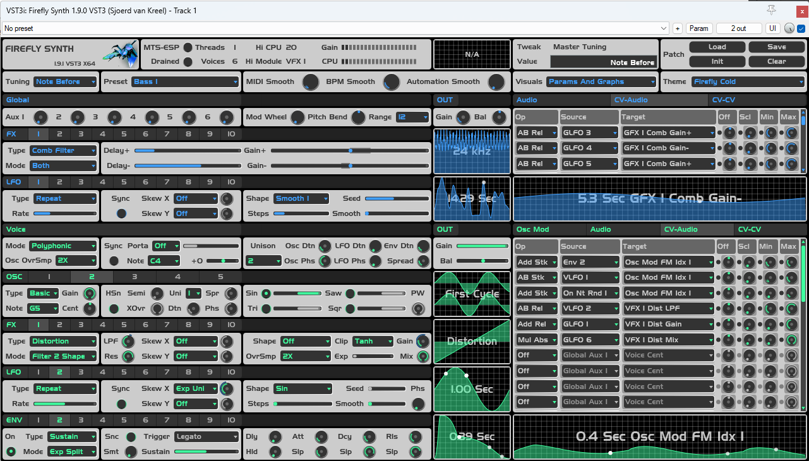Open the host No preset dropdown

(335, 28)
